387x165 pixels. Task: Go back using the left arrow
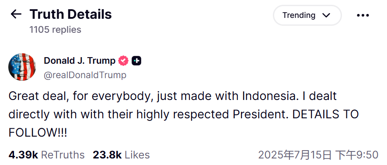(16, 14)
